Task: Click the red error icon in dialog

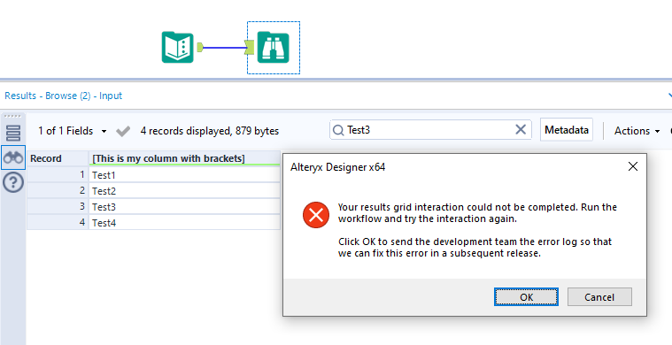Action: [316, 215]
